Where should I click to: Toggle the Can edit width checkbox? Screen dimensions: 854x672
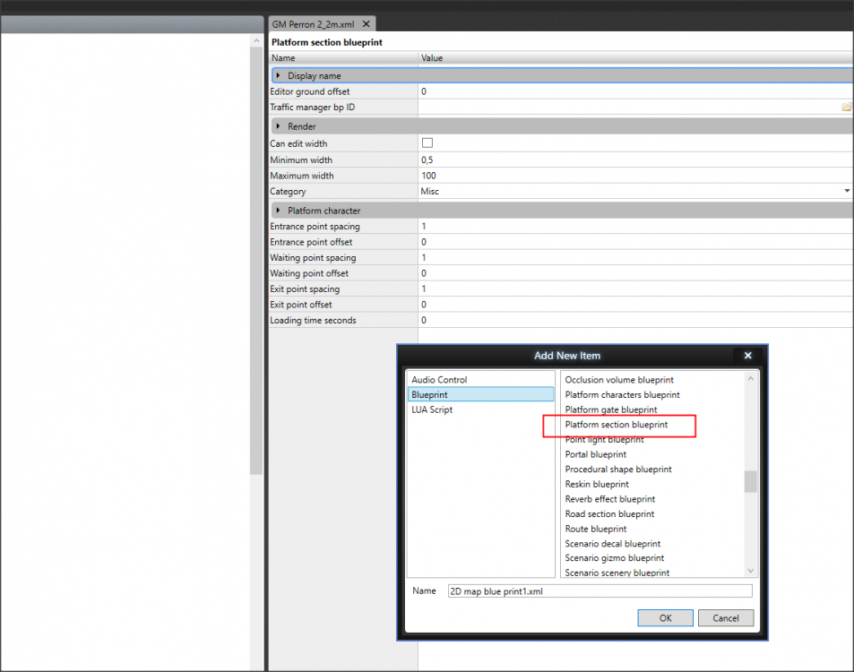(x=427, y=143)
